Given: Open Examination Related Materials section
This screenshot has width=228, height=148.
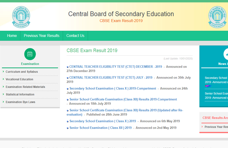Looking at the screenshot, I should 25,87.
